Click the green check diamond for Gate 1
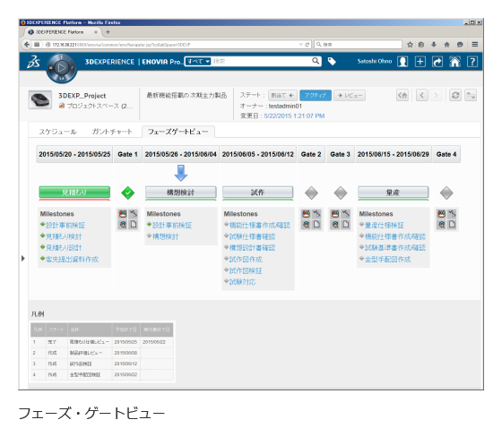Image resolution: width=502 pixels, height=437 pixels. click(127, 193)
